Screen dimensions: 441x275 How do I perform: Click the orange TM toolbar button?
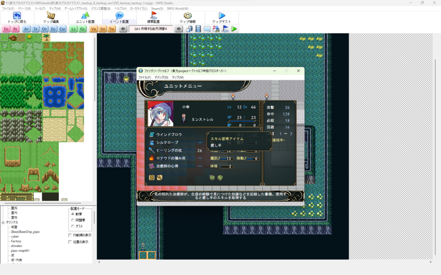[112, 29]
